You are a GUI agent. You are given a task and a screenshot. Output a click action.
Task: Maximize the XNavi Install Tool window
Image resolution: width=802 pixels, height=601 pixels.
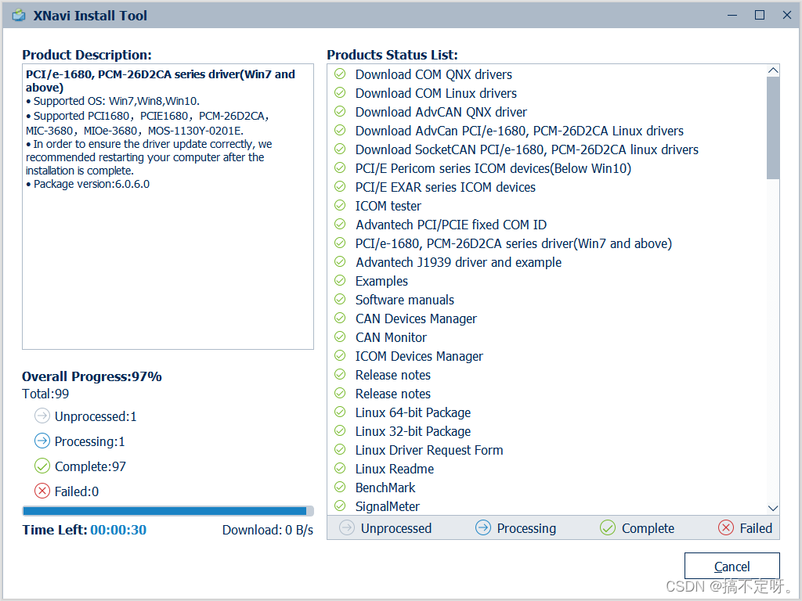point(760,16)
